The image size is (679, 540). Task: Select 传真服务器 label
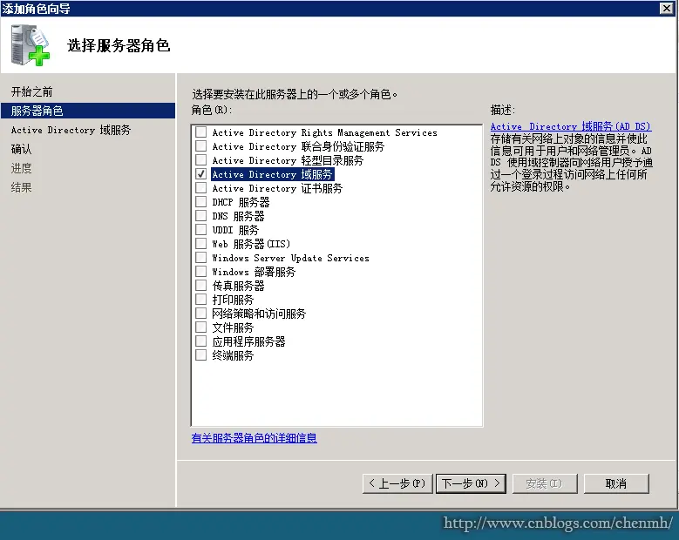tap(238, 286)
